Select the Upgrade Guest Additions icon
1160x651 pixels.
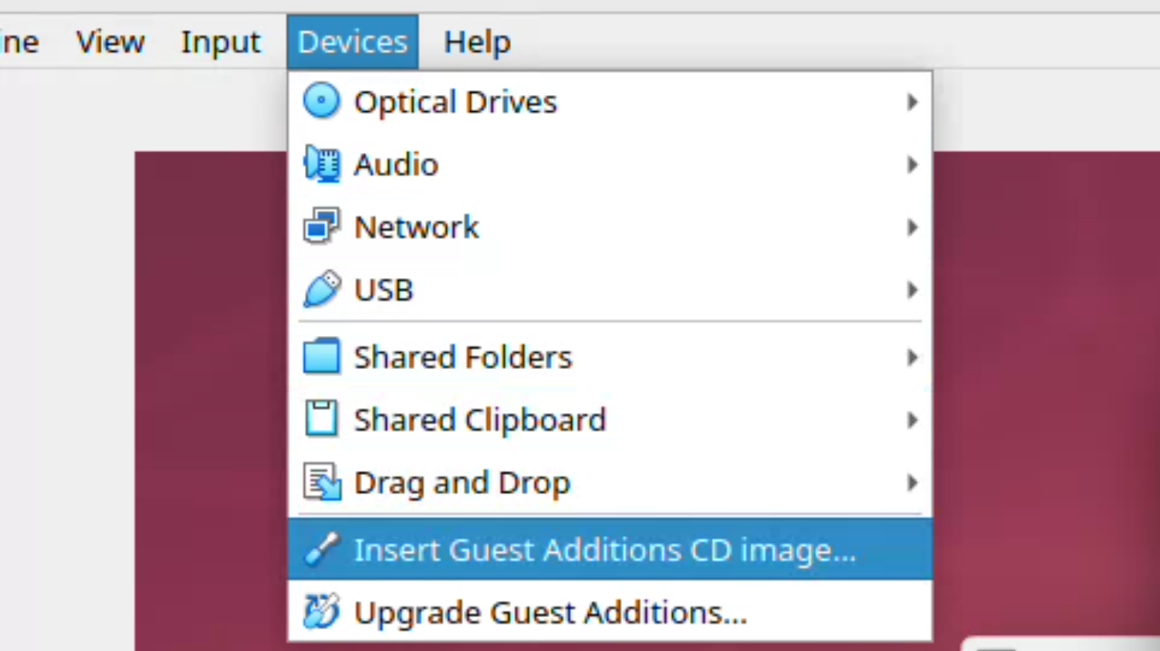click(x=322, y=612)
